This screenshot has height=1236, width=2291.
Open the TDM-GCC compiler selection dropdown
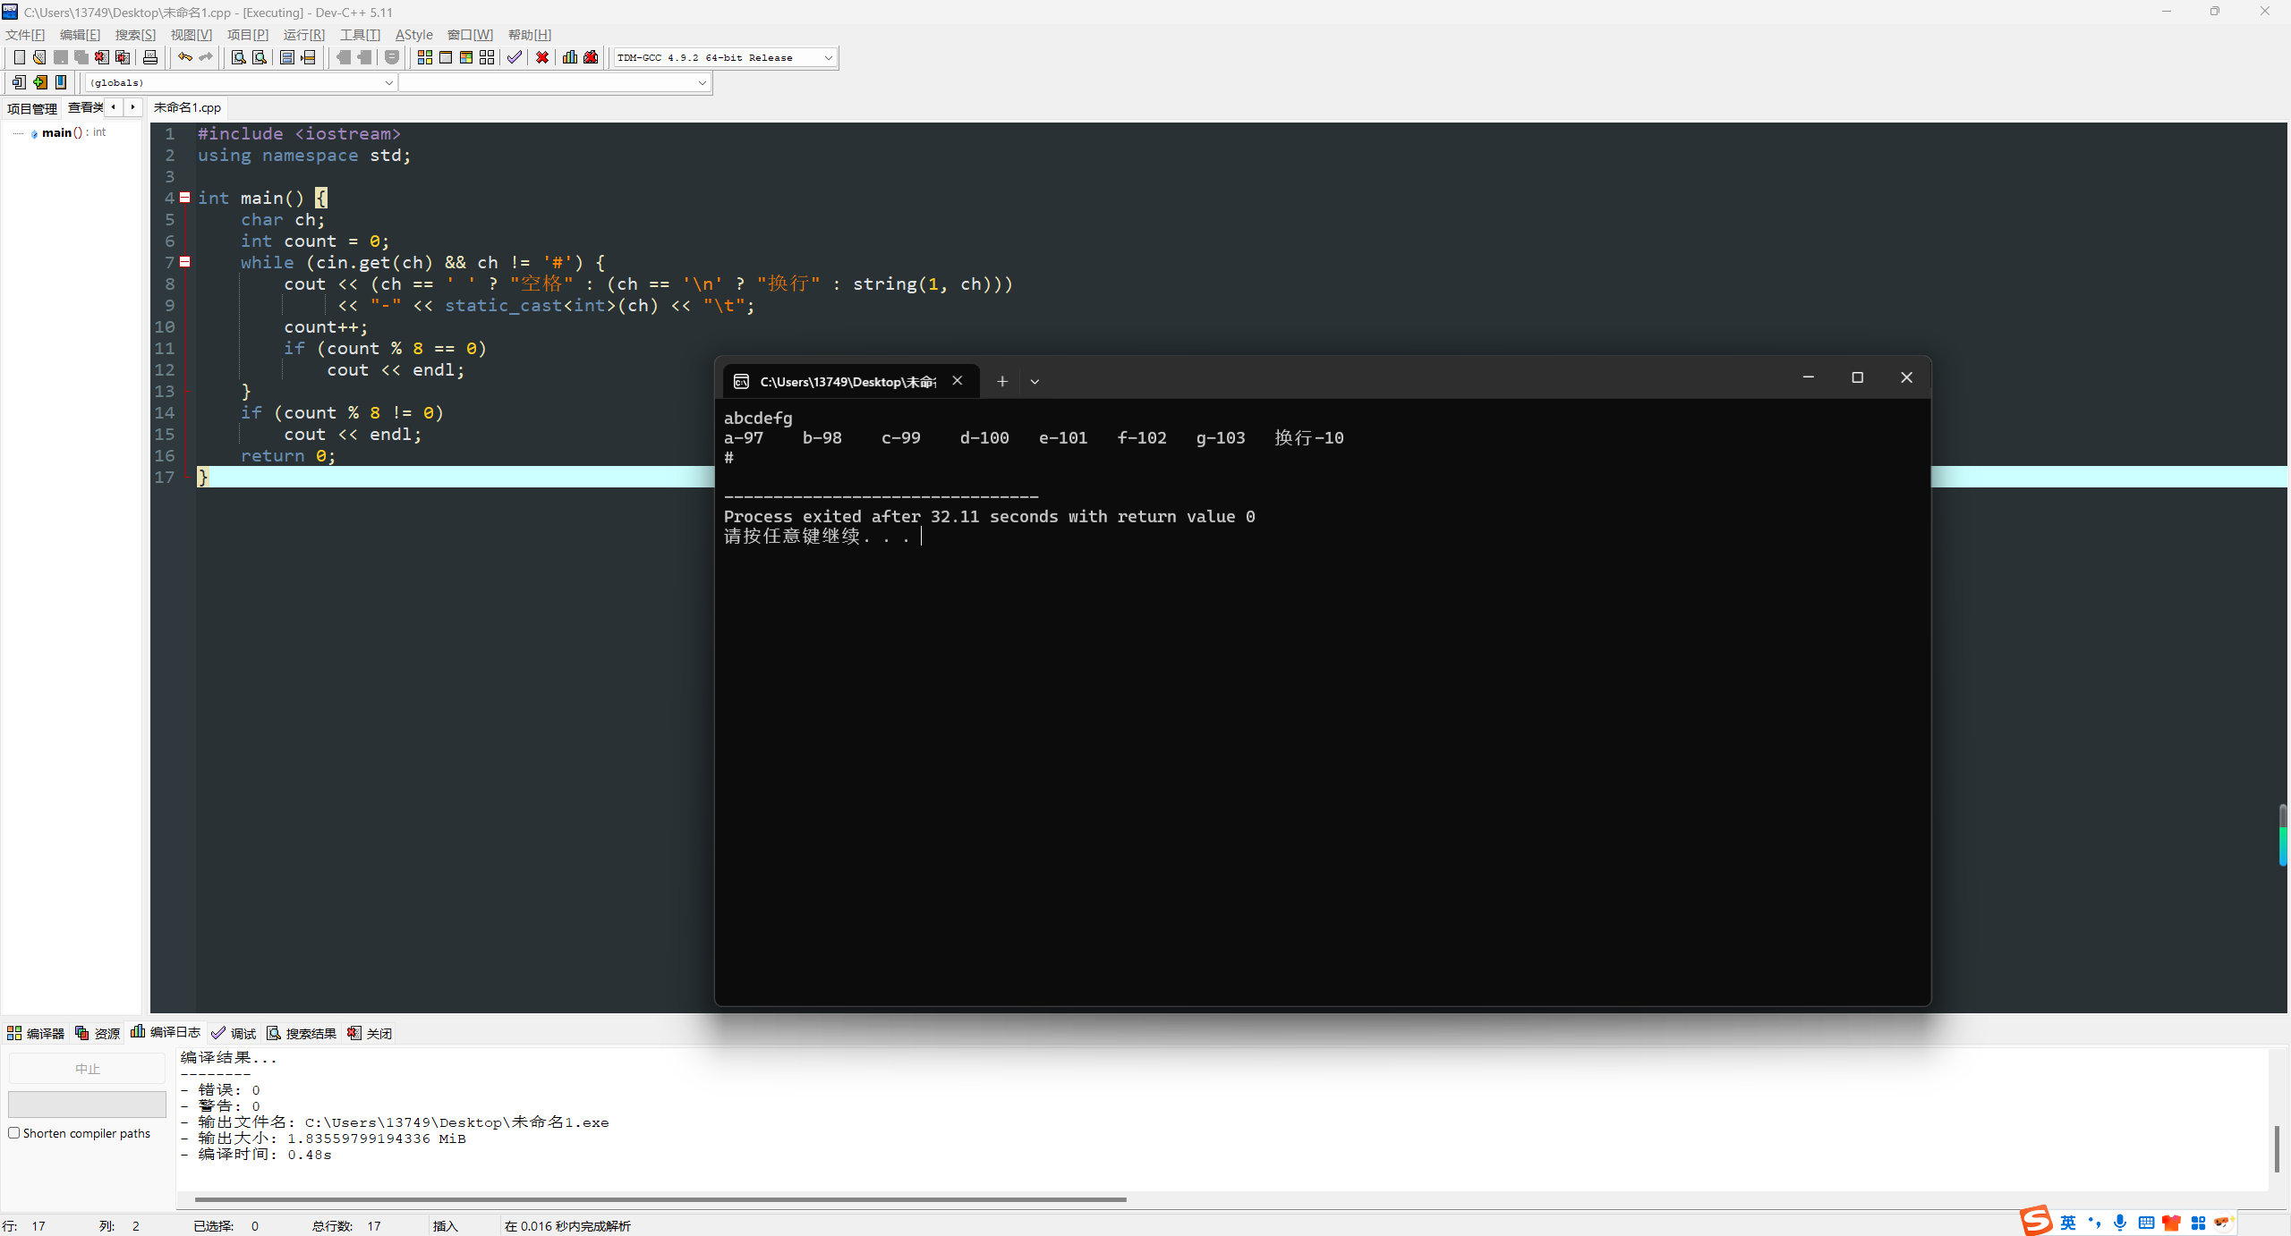coord(828,57)
